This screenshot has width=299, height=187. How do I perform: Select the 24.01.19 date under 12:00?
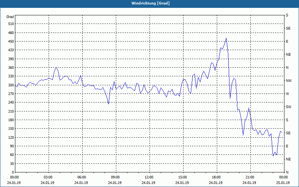tap(148, 183)
